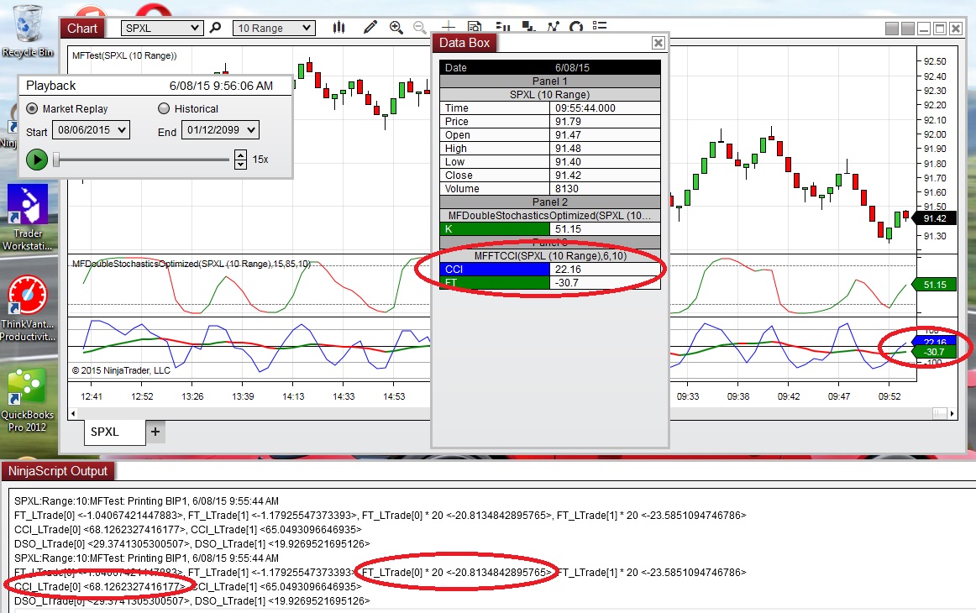976x613 pixels.
Task: Click the zoom in magnifier
Action: coord(396,28)
